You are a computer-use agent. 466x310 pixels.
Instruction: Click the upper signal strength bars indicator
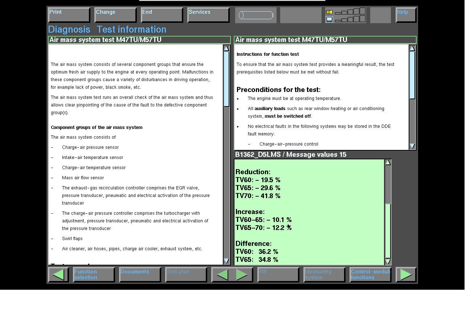pos(350,12)
